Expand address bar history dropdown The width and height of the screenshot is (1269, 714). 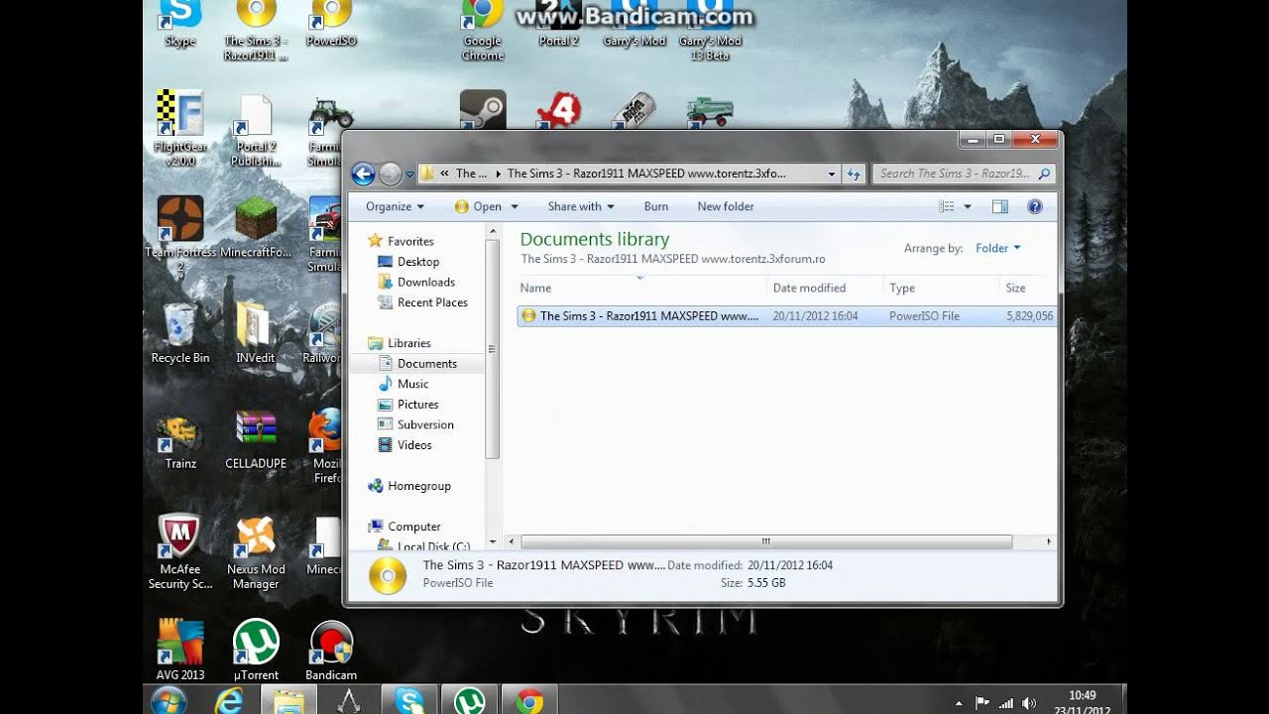[x=832, y=174]
